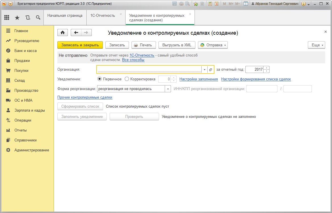Click into the Организация input field
Viewport: 332px width, 213px height.
[149, 70]
